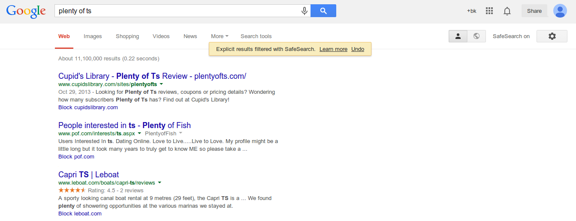Open the Google apps grid

(489, 11)
